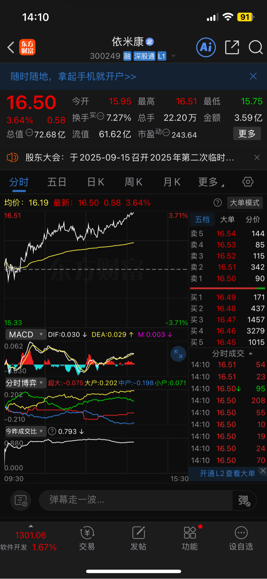Dismiss the 股东大会 announcement
This screenshot has height=579, width=267.
click(257, 158)
